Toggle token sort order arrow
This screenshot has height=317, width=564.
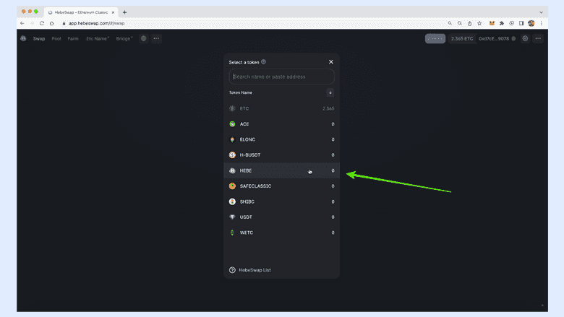pyautogui.click(x=330, y=92)
